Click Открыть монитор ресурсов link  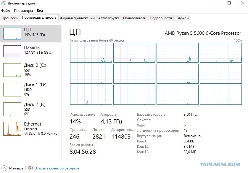[x=57, y=168]
